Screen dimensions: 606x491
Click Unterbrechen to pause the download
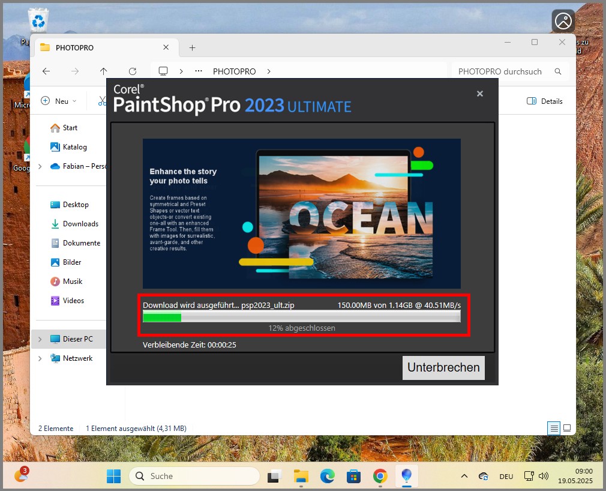[x=443, y=367]
